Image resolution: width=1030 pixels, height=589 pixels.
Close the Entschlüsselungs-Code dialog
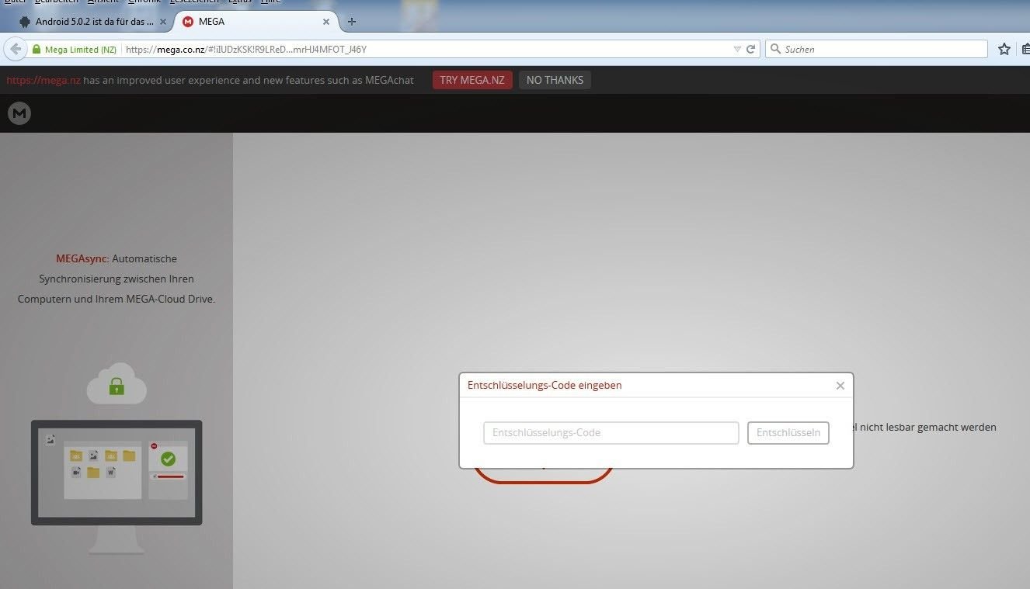[x=840, y=386]
